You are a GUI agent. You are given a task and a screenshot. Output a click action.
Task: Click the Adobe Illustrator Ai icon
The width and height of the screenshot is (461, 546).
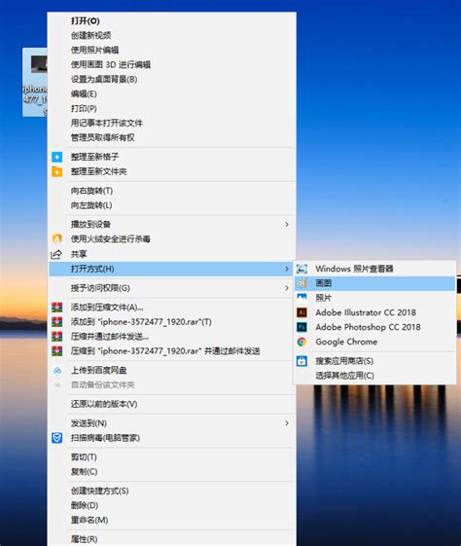[x=301, y=312]
